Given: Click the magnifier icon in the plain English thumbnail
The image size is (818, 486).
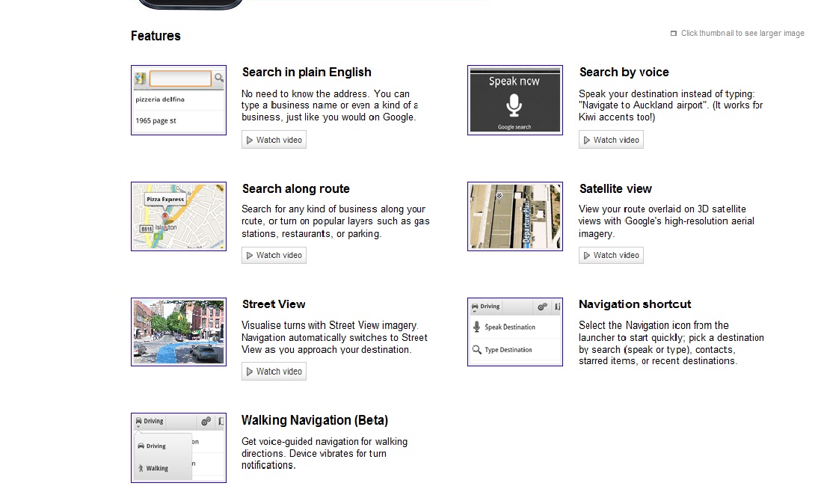Looking at the screenshot, I should 219,78.
